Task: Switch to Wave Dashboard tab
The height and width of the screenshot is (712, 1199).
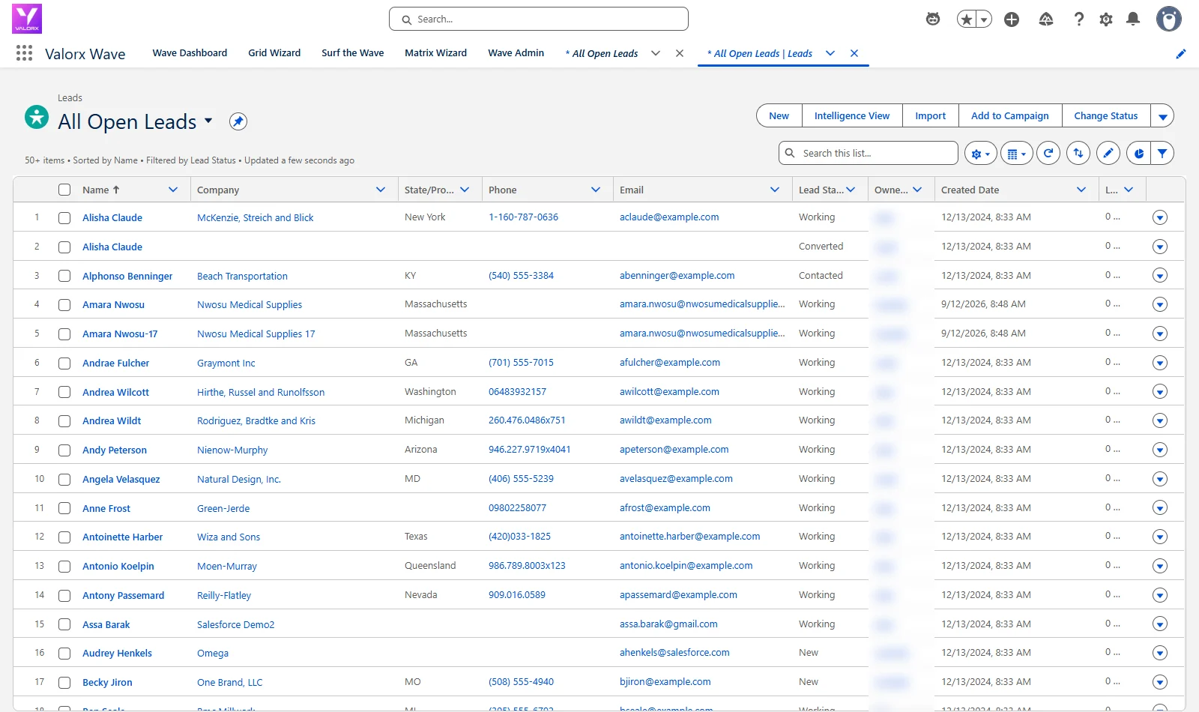Action: (x=190, y=53)
